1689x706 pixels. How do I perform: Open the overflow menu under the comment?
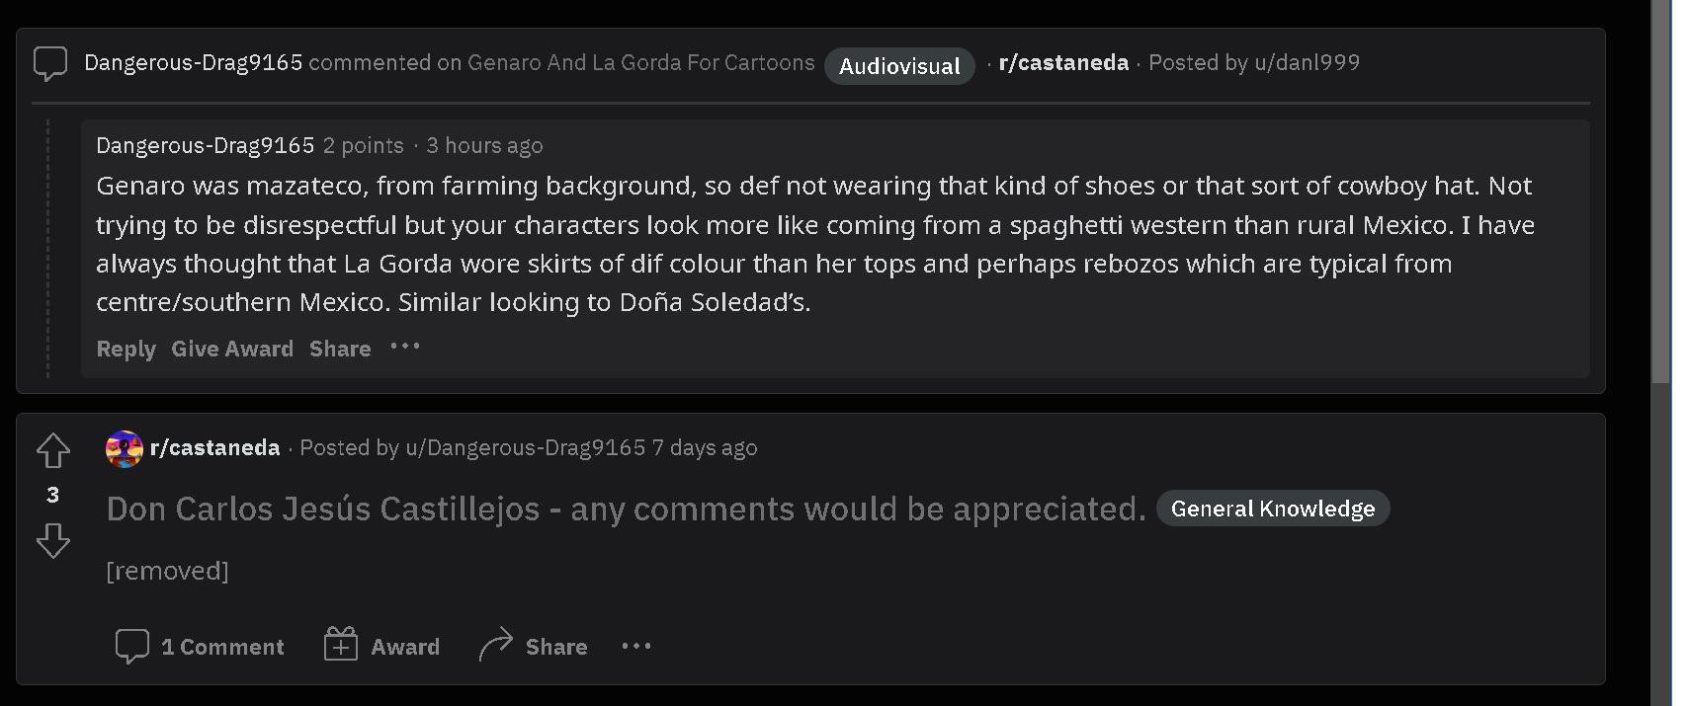[x=403, y=349]
